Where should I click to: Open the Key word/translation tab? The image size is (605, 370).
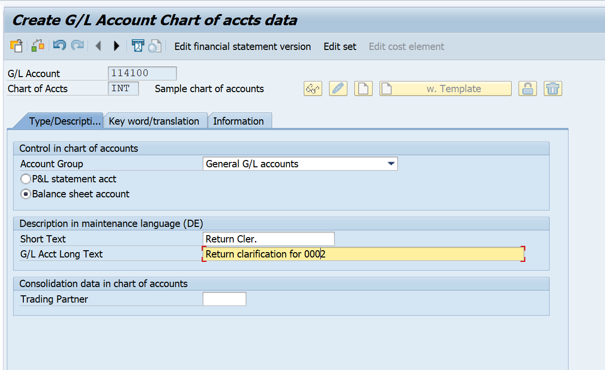point(154,121)
